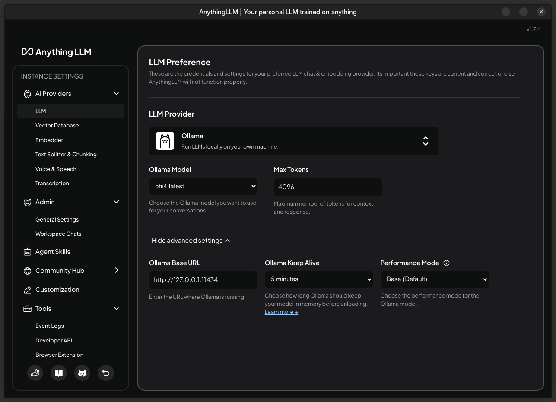The height and width of the screenshot is (402, 556).
Task: Click the Ollama llama logo icon
Action: (x=165, y=141)
